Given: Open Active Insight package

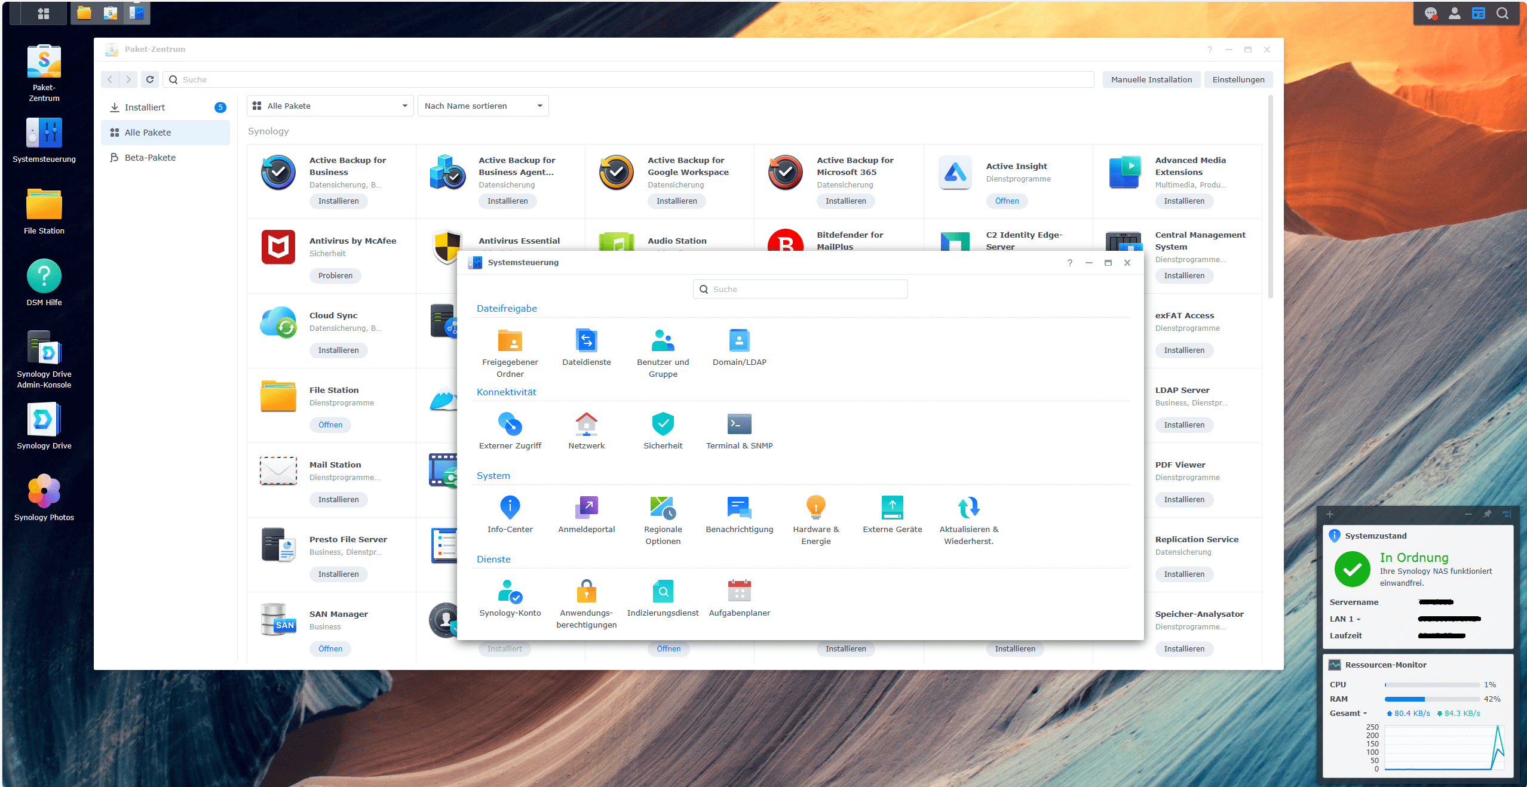Looking at the screenshot, I should pos(1007,201).
